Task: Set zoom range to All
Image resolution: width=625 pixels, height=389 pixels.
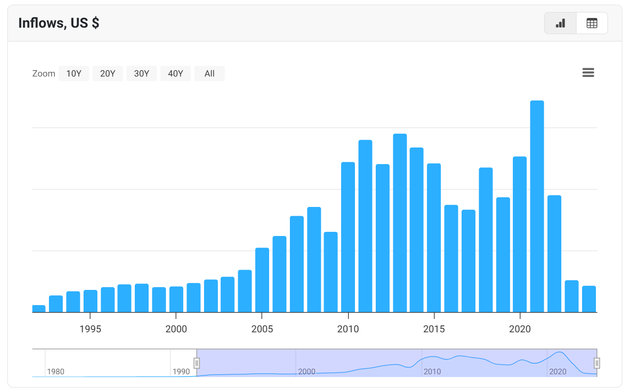Action: [x=210, y=73]
